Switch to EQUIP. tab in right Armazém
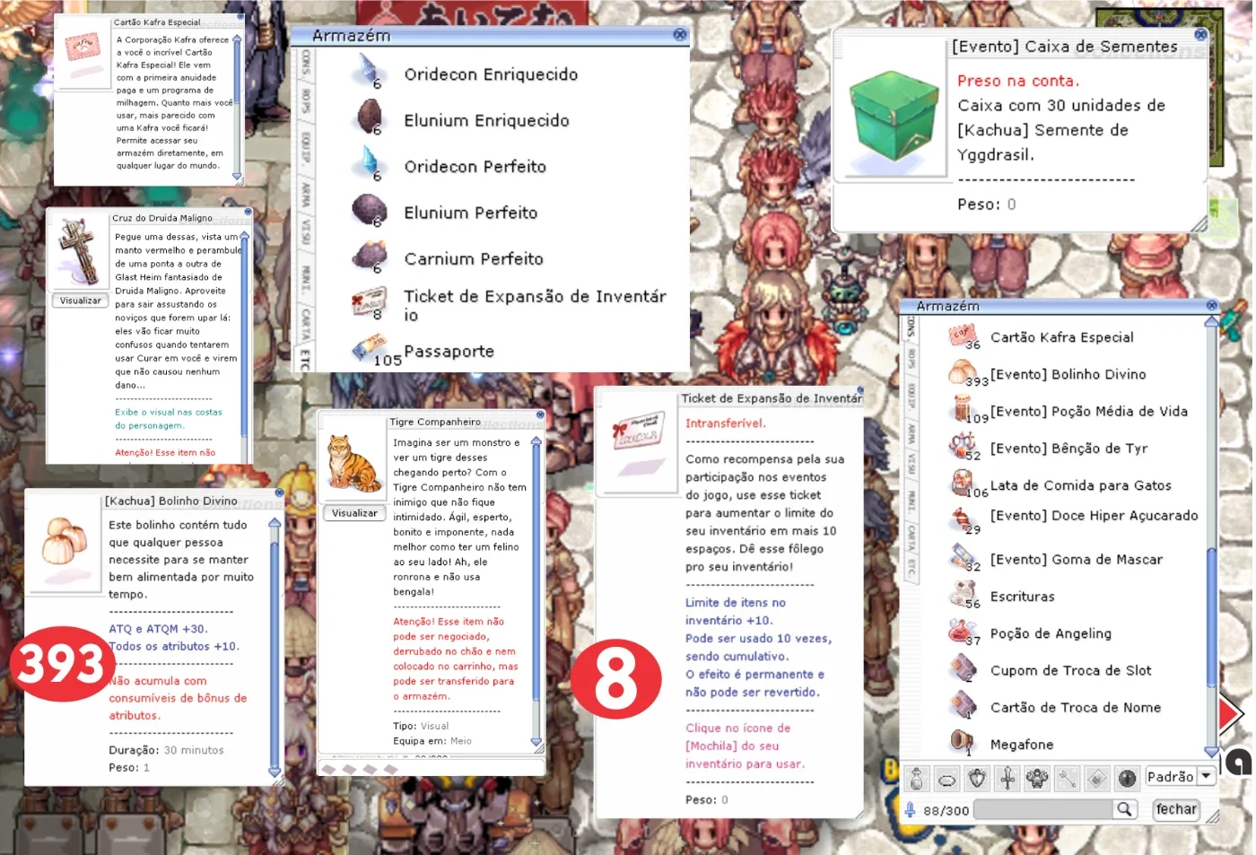The height and width of the screenshot is (855, 1256). point(911,396)
